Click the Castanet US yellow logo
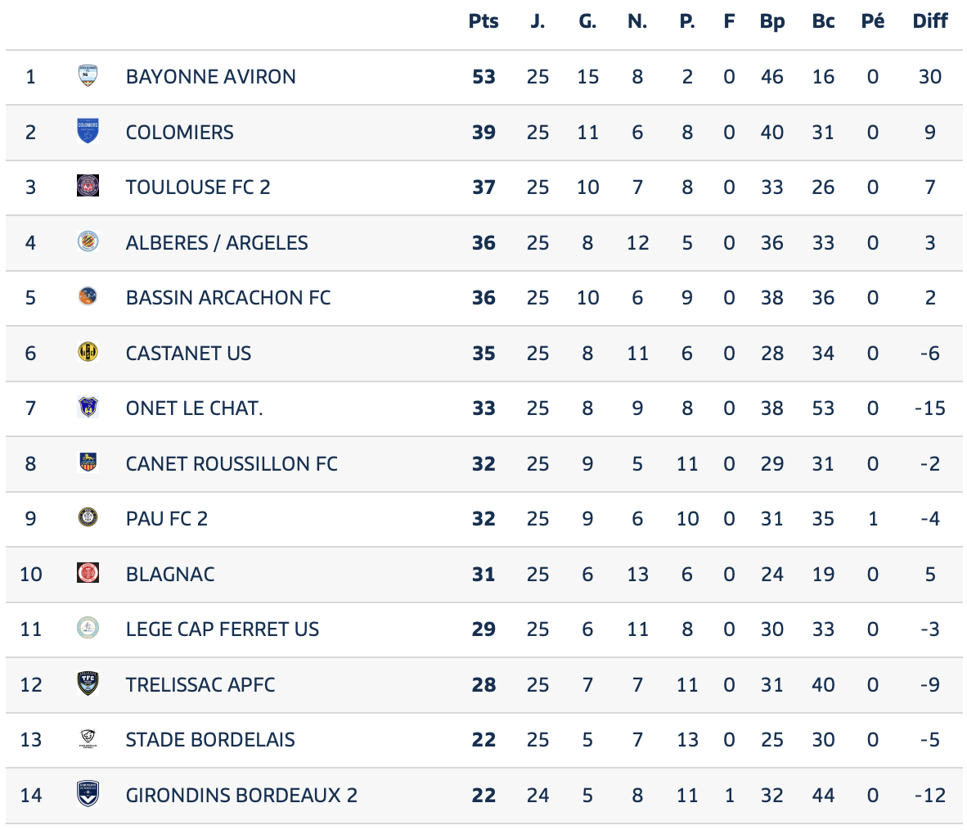This screenshot has height=830, width=967. 88,352
